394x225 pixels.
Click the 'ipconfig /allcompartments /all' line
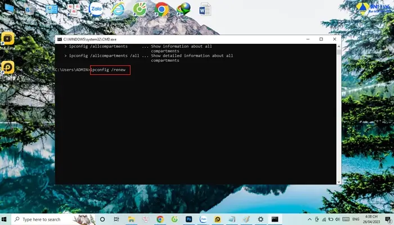tap(104, 56)
